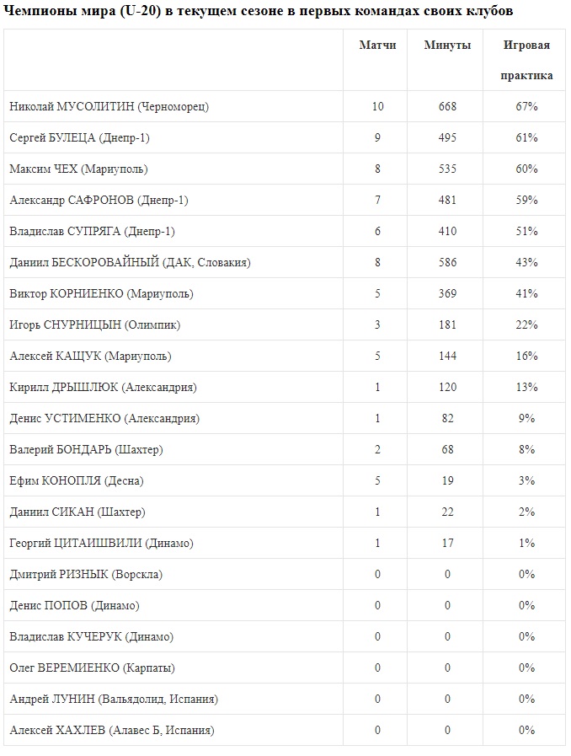Image resolution: width=571 pixels, height=756 pixels.
Task: Click the 668 minutes value for Мусолитин
Action: pos(447,106)
